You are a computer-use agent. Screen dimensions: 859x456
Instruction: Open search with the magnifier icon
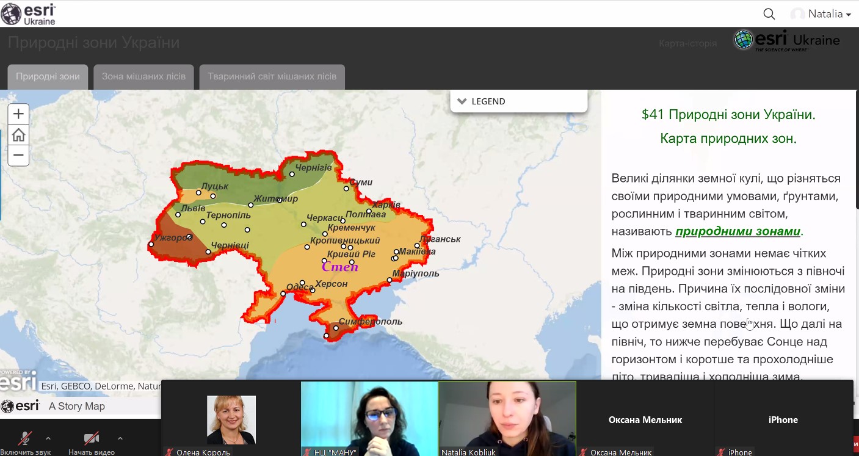(x=769, y=14)
